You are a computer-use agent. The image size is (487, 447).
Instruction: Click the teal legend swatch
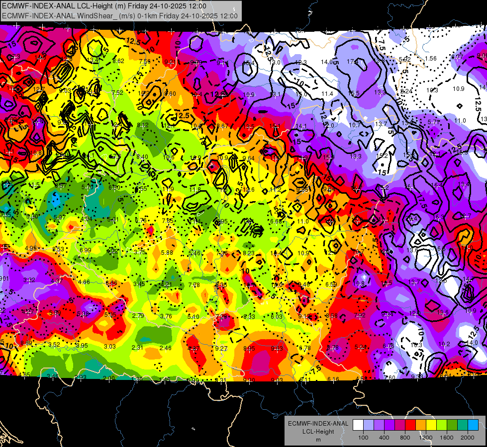point(463,425)
